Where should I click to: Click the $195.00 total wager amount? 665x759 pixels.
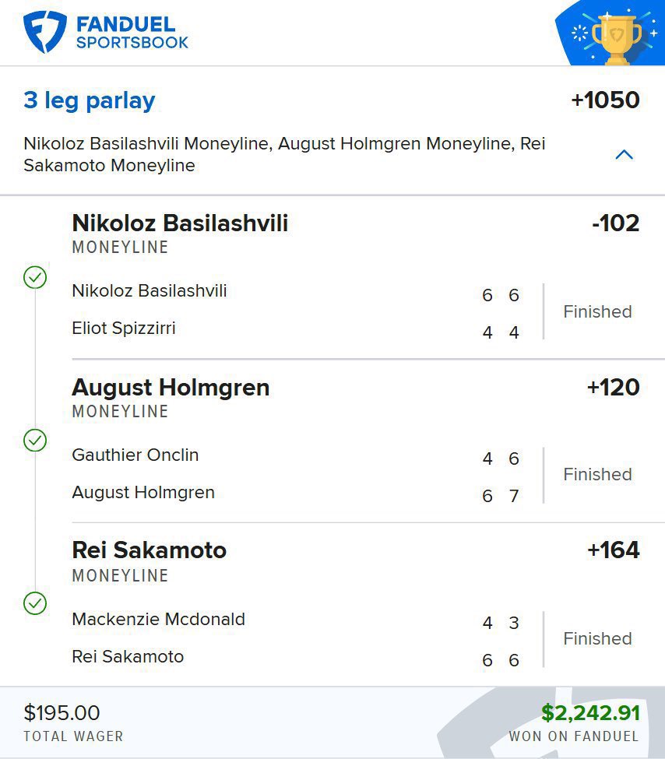coord(62,712)
